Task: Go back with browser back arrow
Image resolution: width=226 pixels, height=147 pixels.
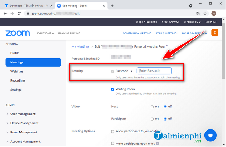Action: tap(4, 13)
